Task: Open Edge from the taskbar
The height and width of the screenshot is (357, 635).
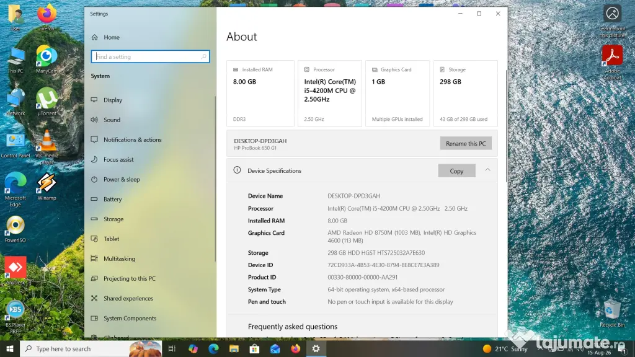Action: click(x=213, y=348)
